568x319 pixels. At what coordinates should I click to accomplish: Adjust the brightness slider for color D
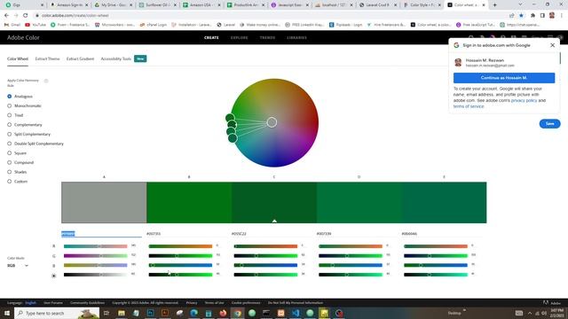point(351,275)
